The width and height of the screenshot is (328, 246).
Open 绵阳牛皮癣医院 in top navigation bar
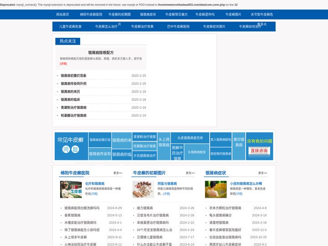click(91, 15)
